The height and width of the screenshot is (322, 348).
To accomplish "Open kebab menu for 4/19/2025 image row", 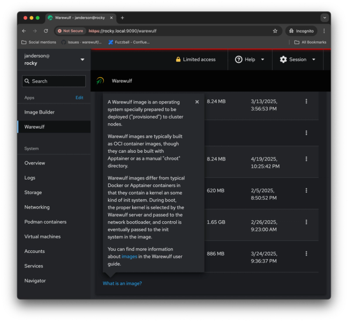I will (306, 159).
